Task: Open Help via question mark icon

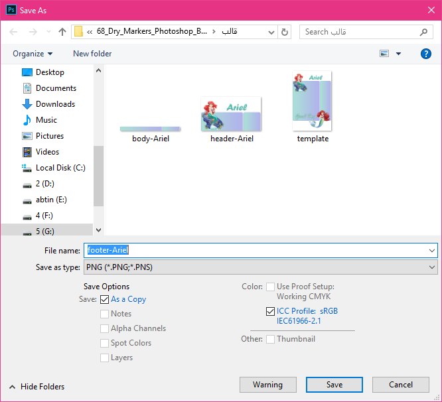Action: [x=425, y=54]
